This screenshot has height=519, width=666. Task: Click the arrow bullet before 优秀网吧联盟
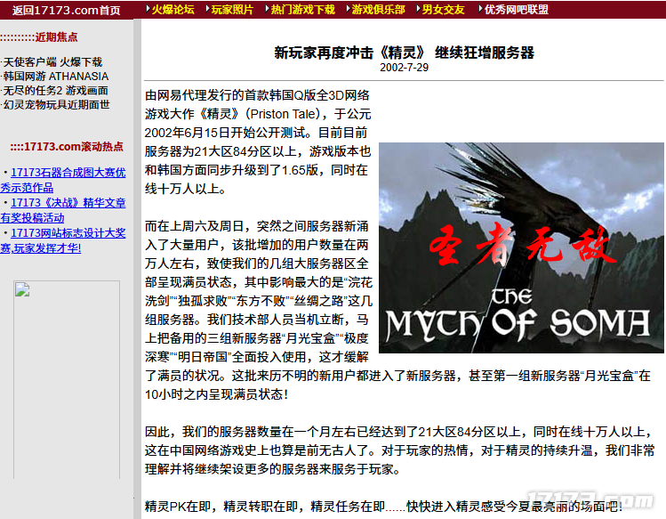(477, 10)
